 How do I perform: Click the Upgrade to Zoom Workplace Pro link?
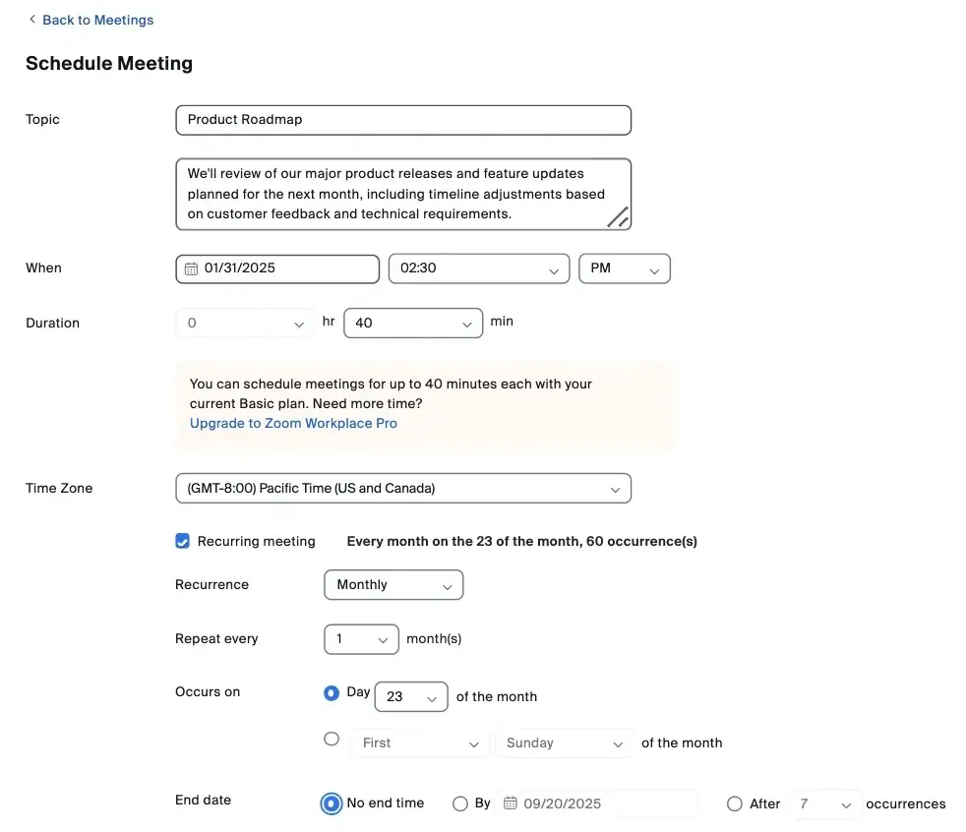point(293,423)
